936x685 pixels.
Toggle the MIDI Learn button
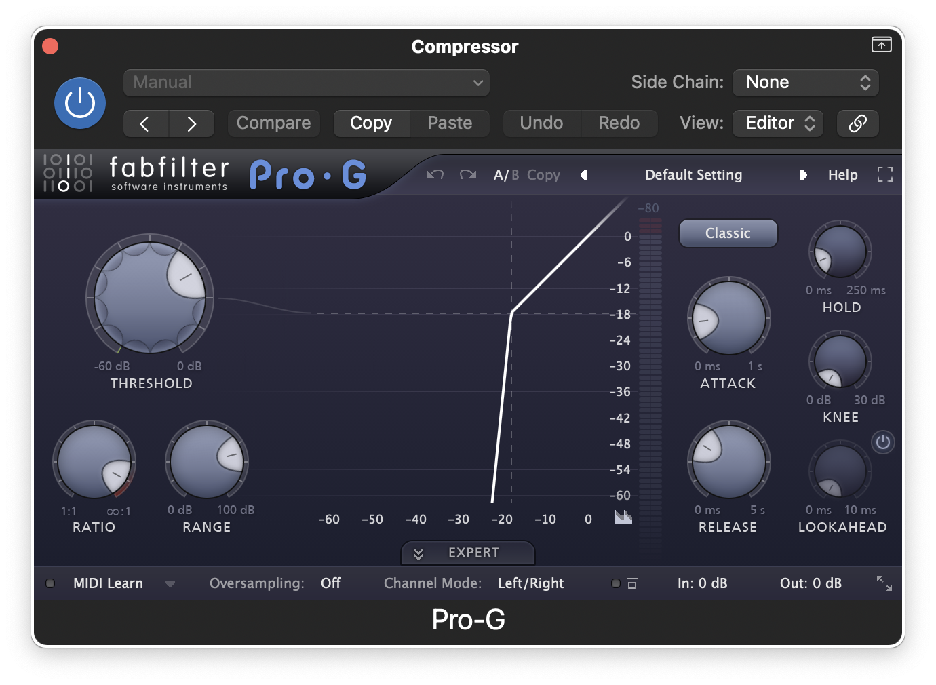point(108,583)
